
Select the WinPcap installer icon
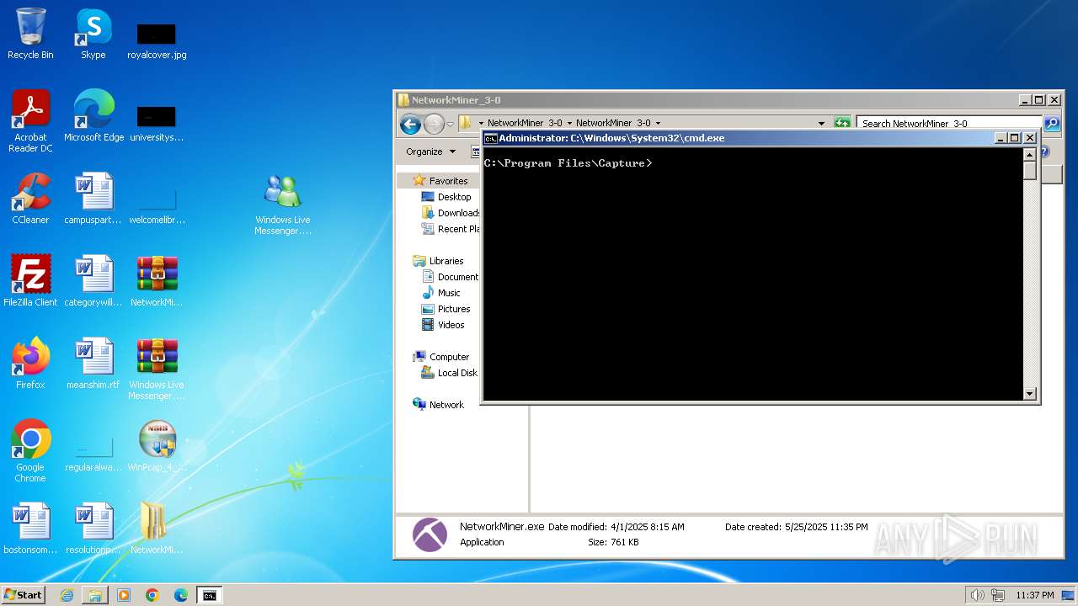[157, 446]
